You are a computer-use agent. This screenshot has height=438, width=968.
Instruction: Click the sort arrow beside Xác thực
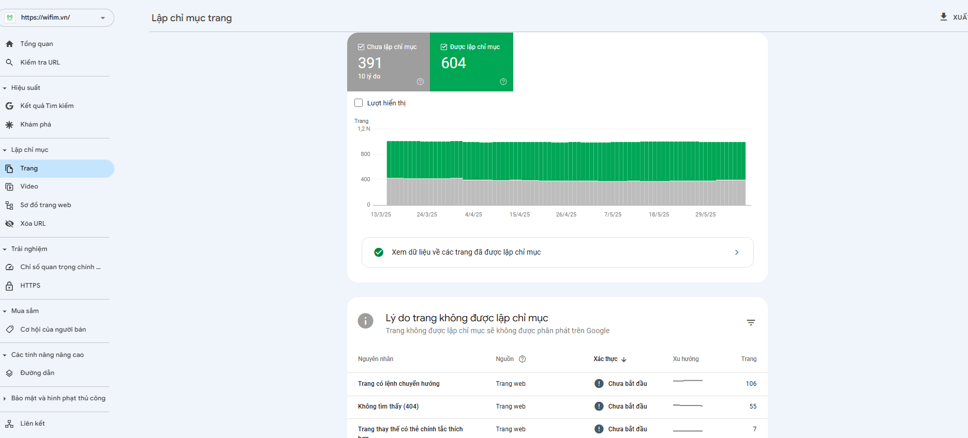click(x=624, y=359)
